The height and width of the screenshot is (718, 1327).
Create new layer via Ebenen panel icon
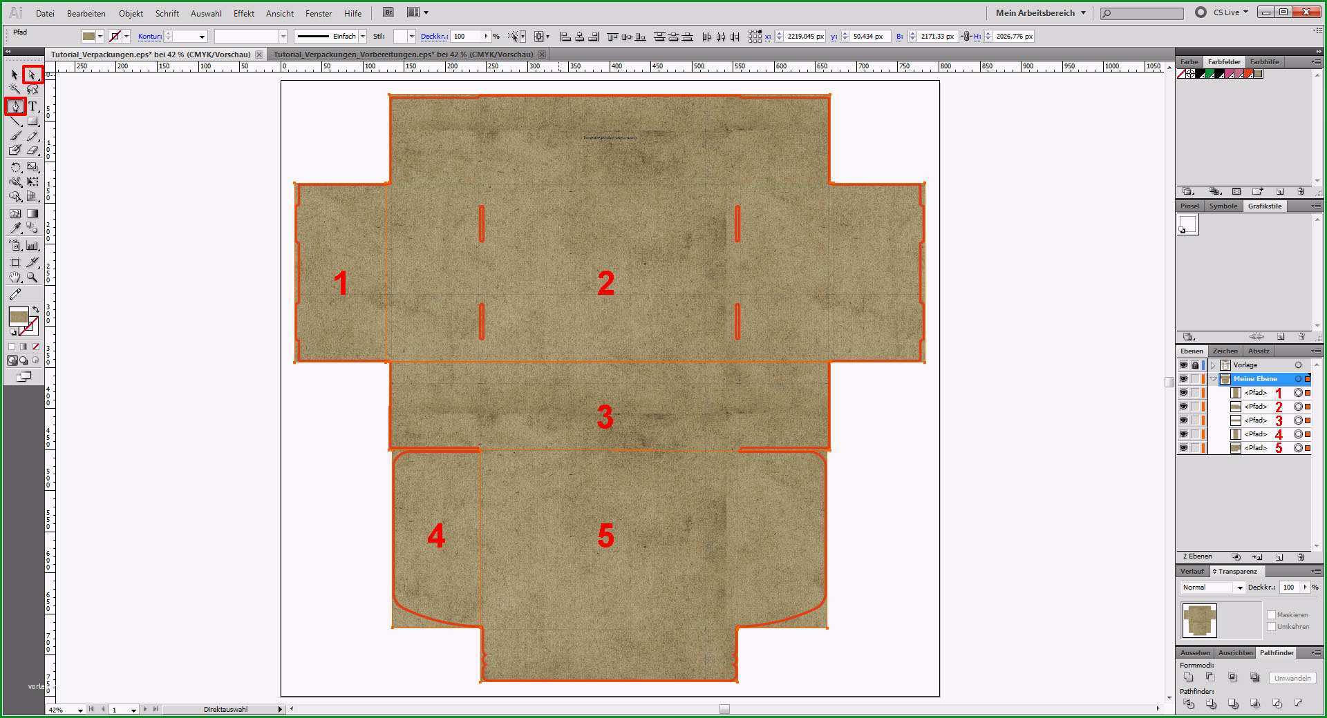1279,556
